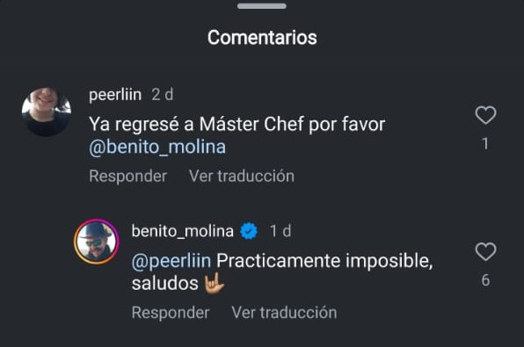524x347 pixels.
Task: Open the benito_molina username
Action: (x=183, y=231)
